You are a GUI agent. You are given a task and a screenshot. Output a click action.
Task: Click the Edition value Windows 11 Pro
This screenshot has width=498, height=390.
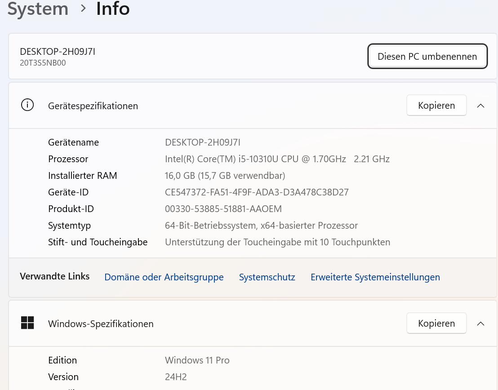click(x=197, y=360)
